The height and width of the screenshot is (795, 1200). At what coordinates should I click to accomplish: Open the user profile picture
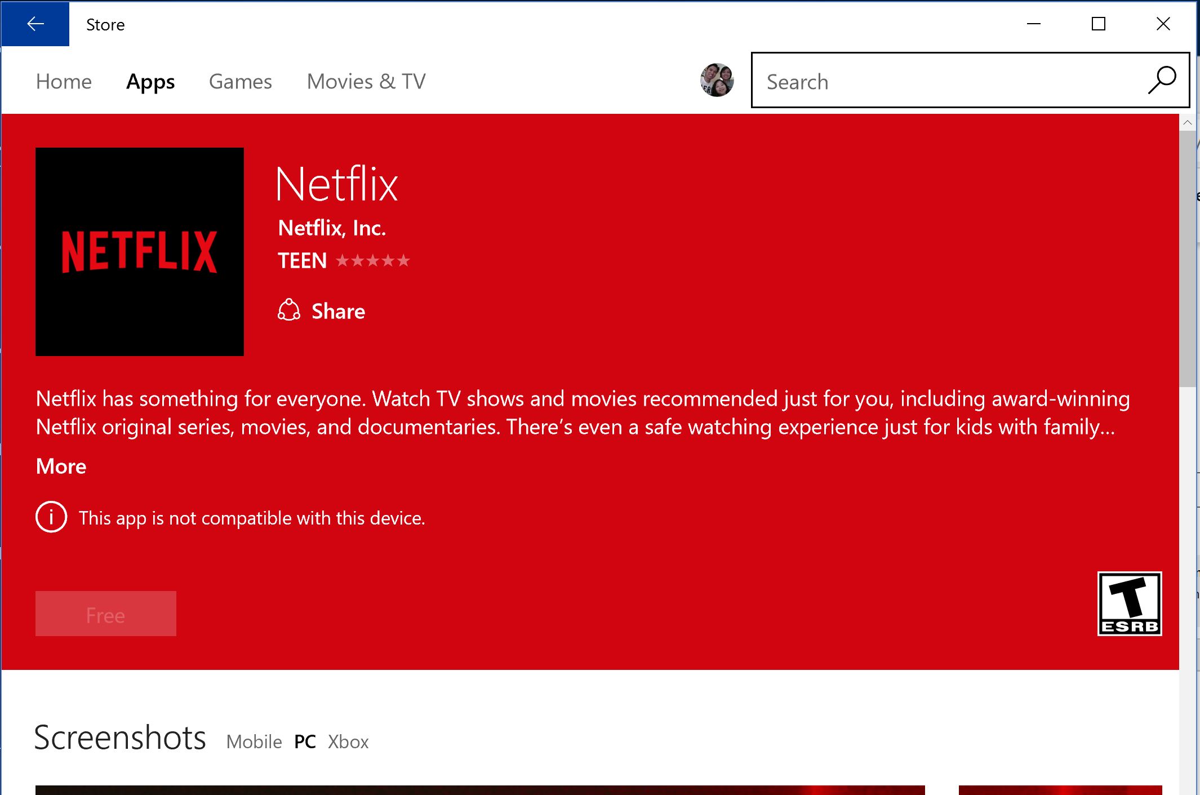tap(717, 80)
